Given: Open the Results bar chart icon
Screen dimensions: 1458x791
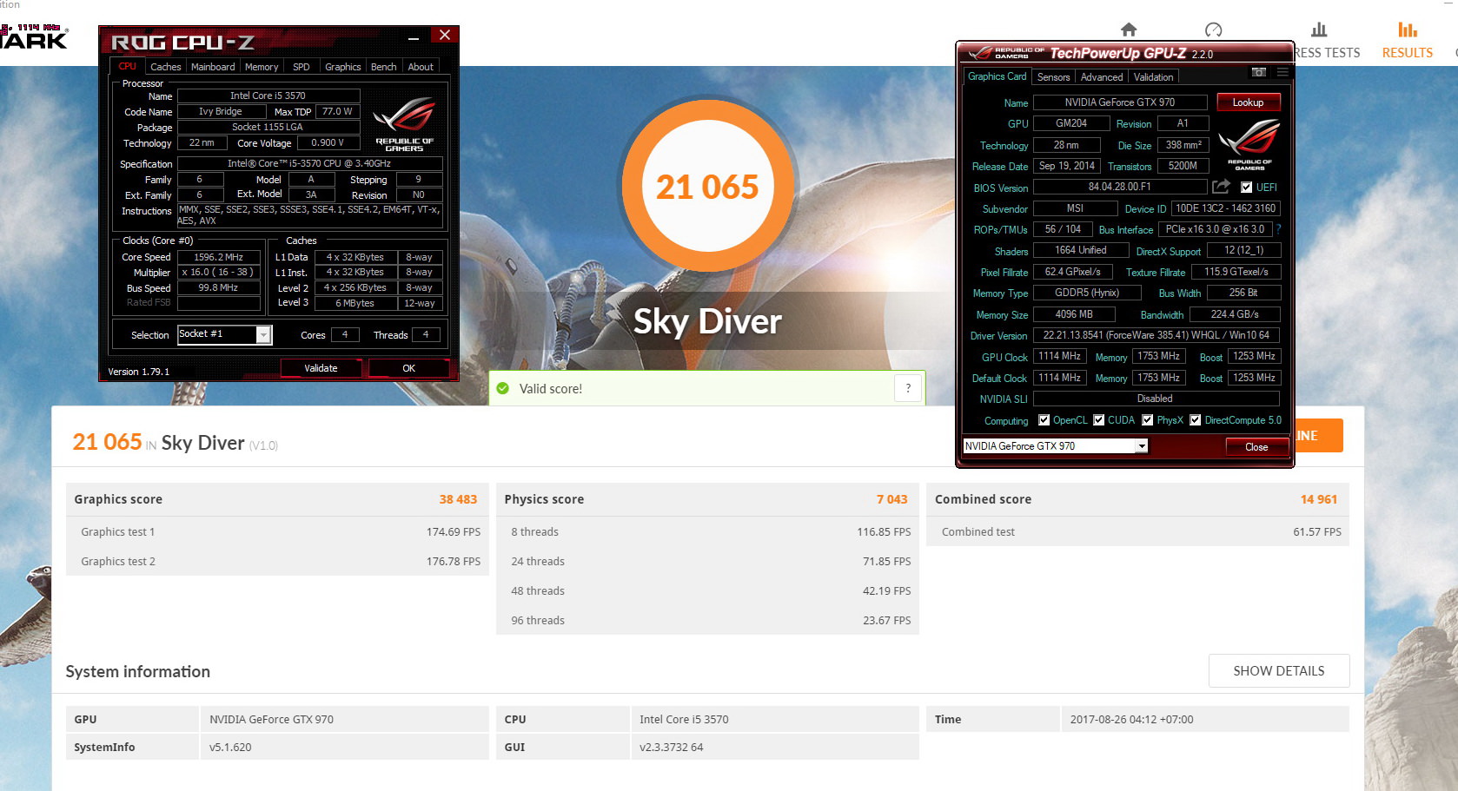Looking at the screenshot, I should (x=1408, y=30).
